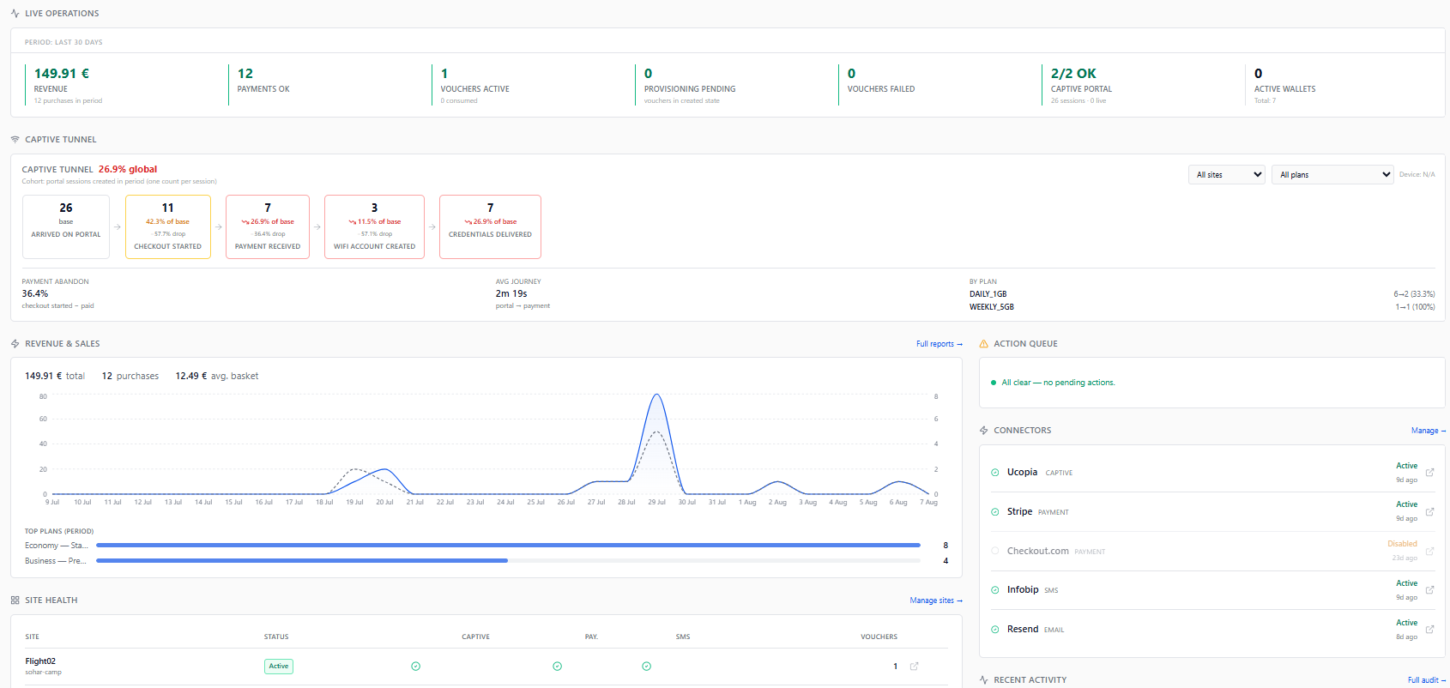Click the Live Operations pulse icon
1450x688 pixels.
[x=15, y=14]
